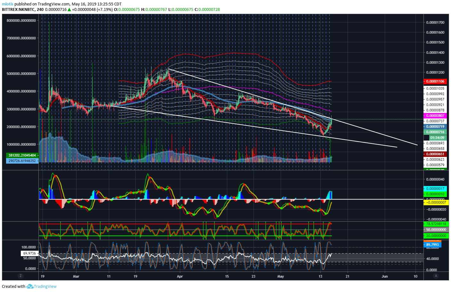Open the mlotis author name link
This screenshot has height=292, width=451.
coord(8,4)
